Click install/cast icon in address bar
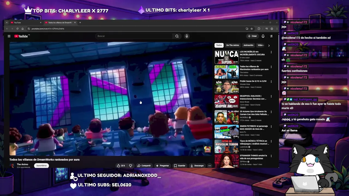The image size is (349, 196). [247, 29]
